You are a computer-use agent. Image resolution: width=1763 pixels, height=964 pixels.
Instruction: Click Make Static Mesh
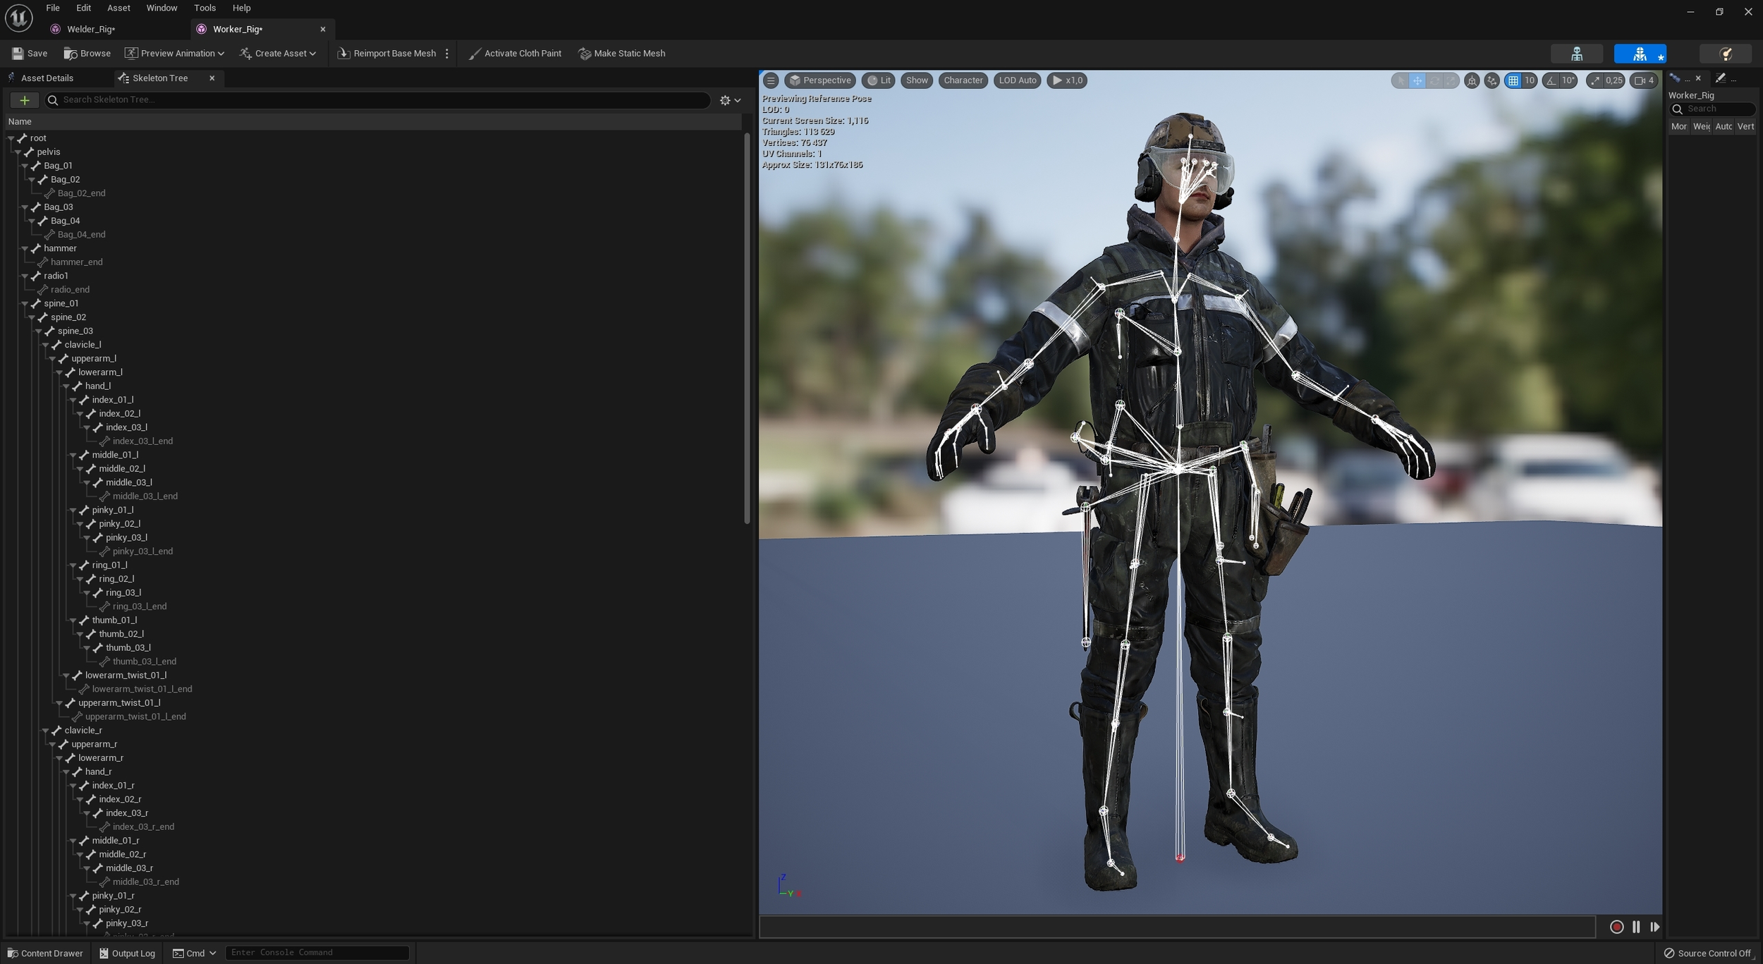point(621,54)
